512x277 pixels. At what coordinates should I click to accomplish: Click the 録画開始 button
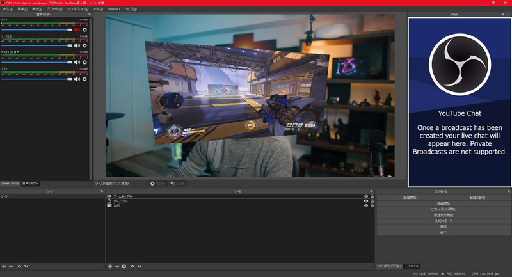point(444,203)
